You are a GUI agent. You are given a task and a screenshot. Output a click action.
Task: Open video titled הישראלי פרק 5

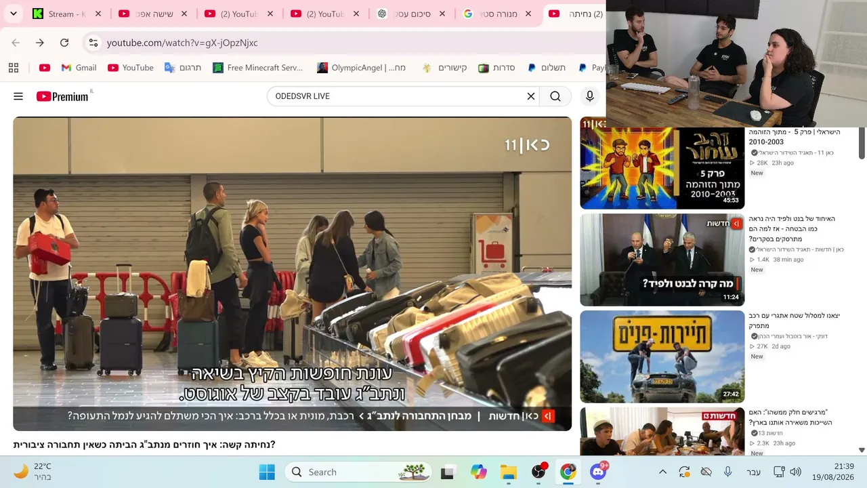pos(794,136)
